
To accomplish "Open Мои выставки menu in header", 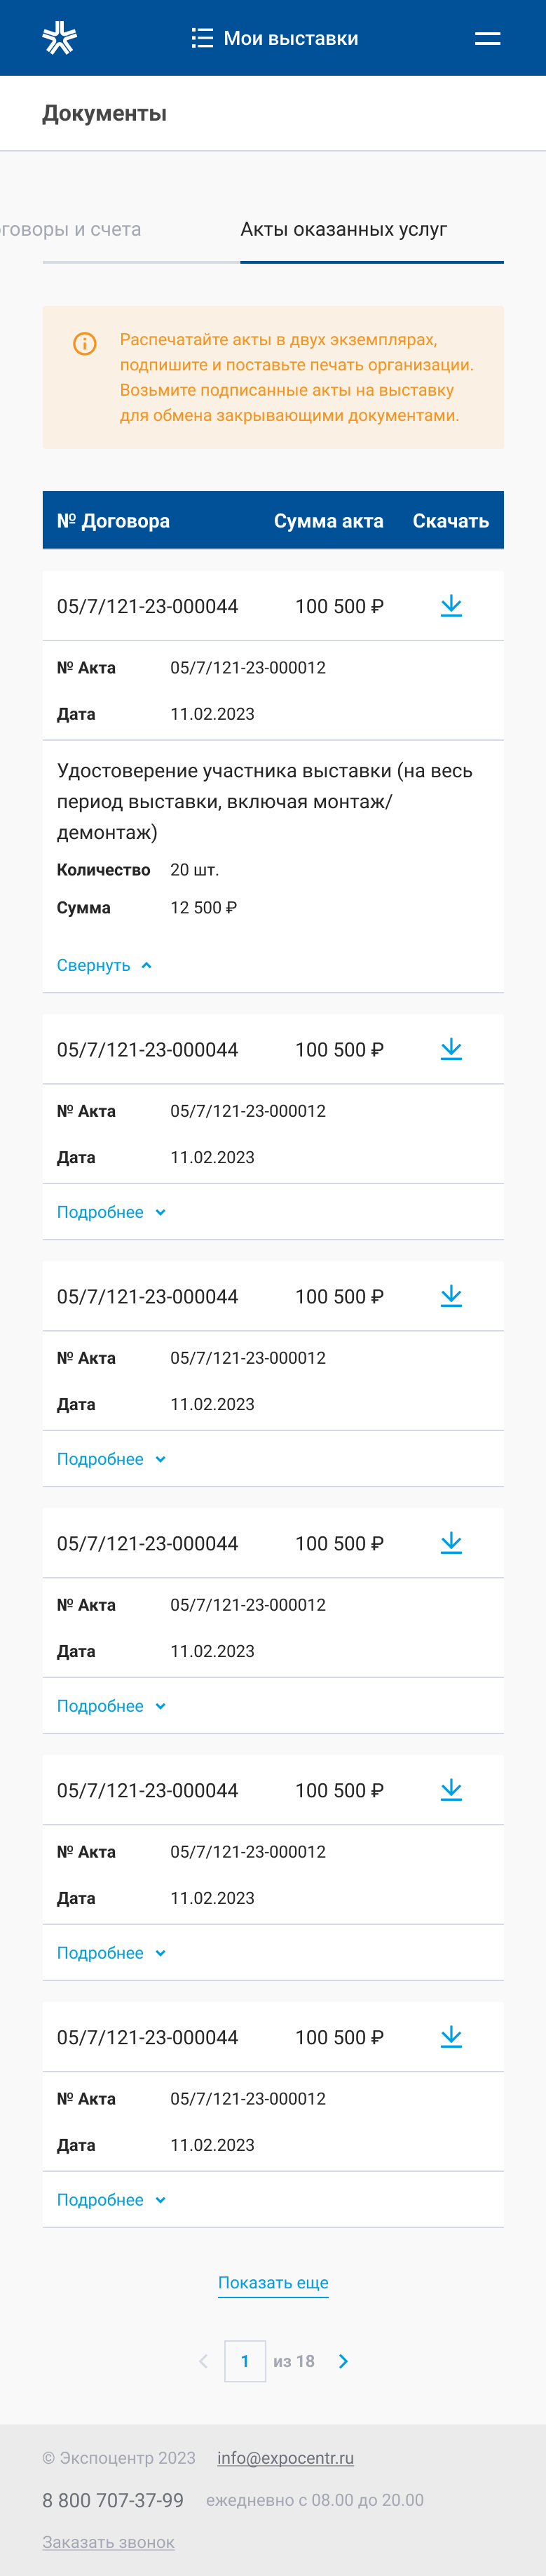I will pos(275,38).
